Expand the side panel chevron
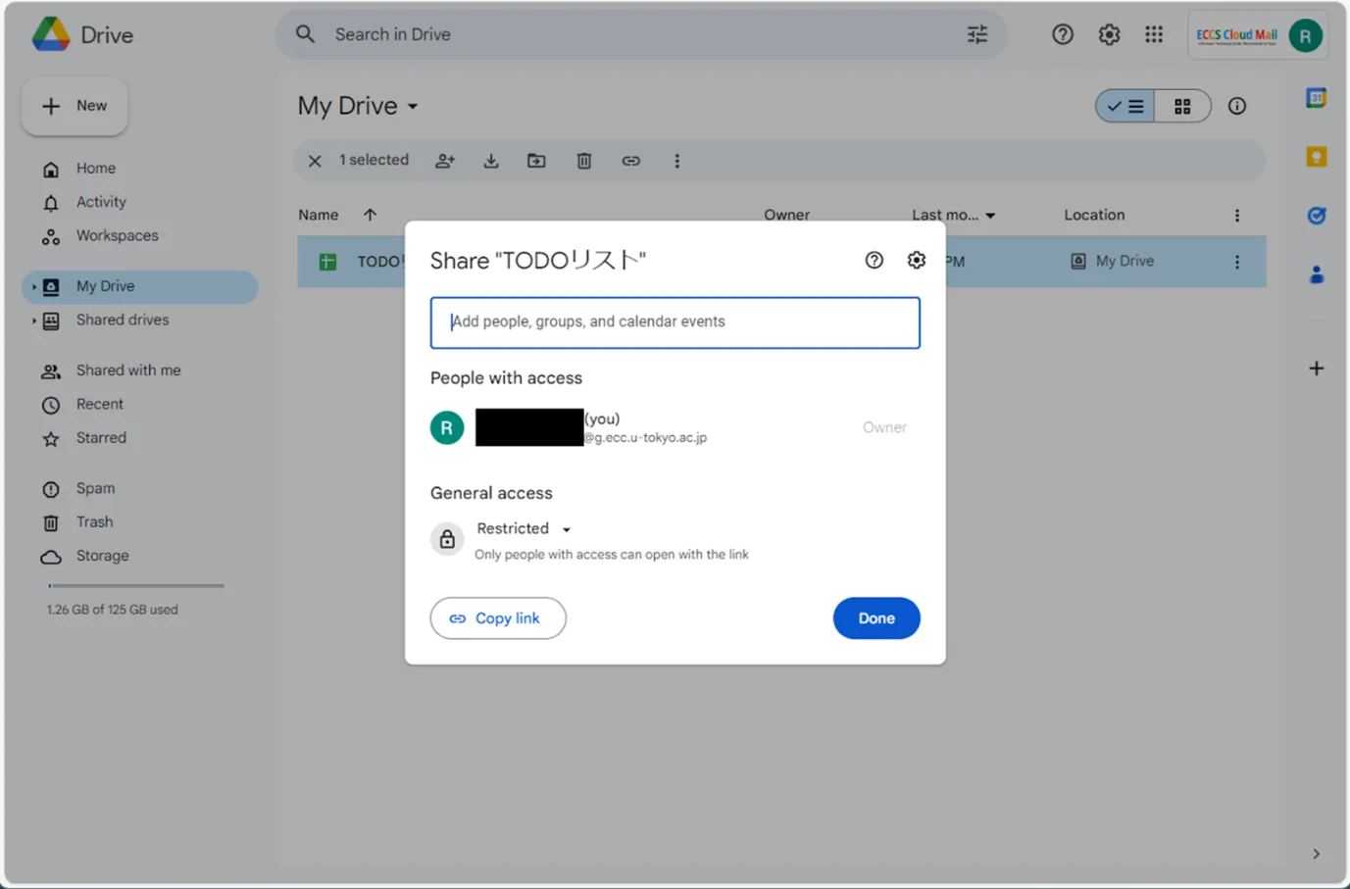Screen dimensions: 1350x889 point(1317,854)
